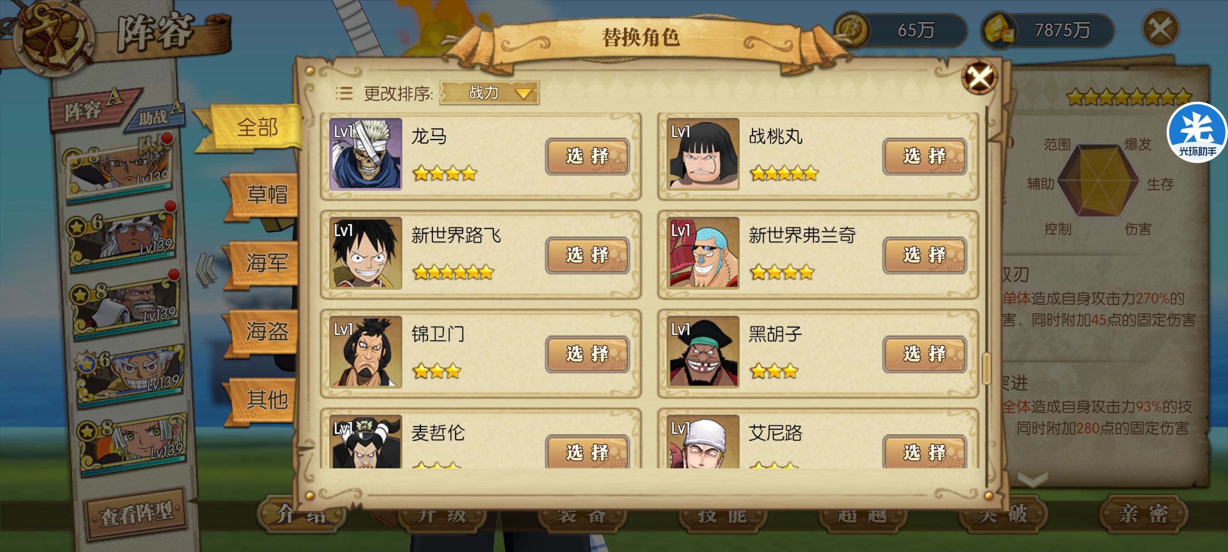Click 选择 button for 战桃丸
The height and width of the screenshot is (552, 1228).
925,156
